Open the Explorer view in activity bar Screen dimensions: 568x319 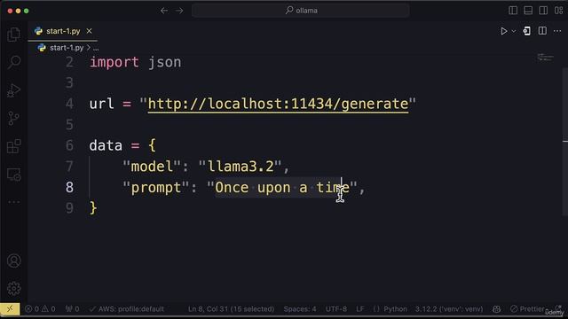[x=14, y=35]
